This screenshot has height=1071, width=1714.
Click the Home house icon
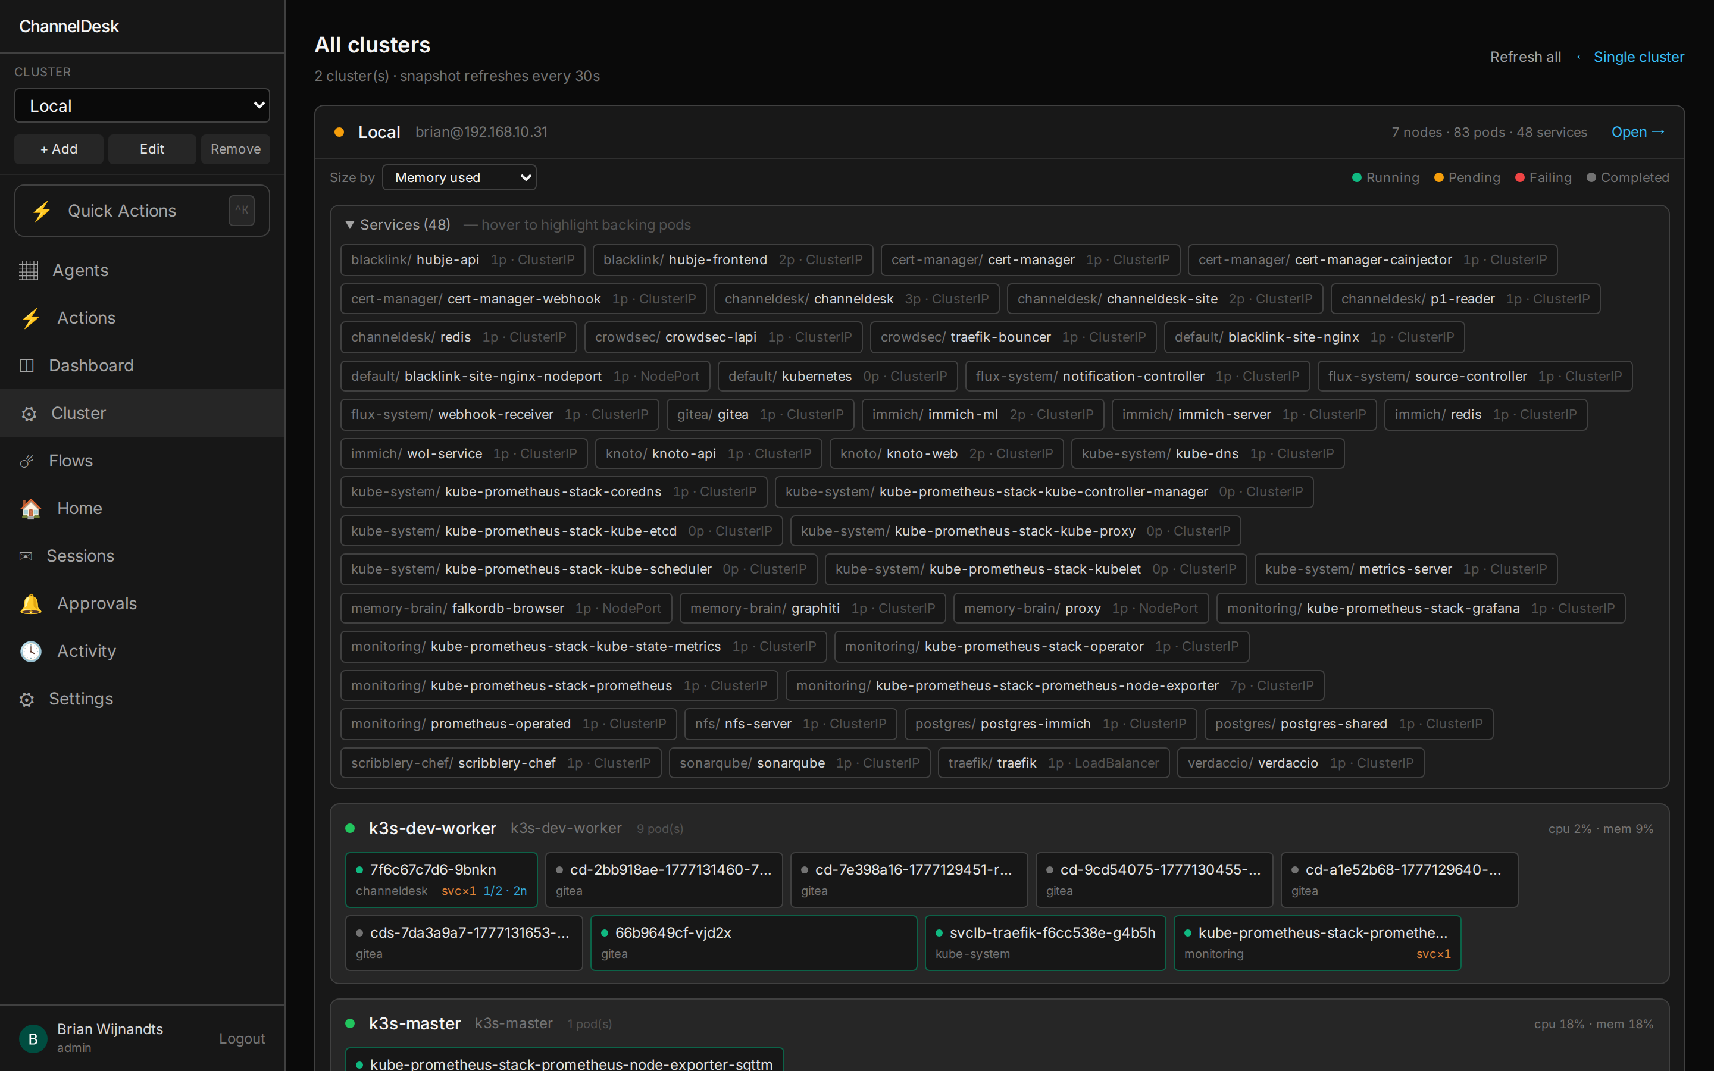(30, 509)
